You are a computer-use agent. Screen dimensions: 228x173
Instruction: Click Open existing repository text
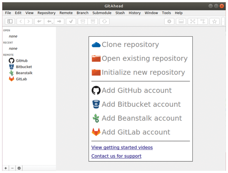[x=145, y=59]
